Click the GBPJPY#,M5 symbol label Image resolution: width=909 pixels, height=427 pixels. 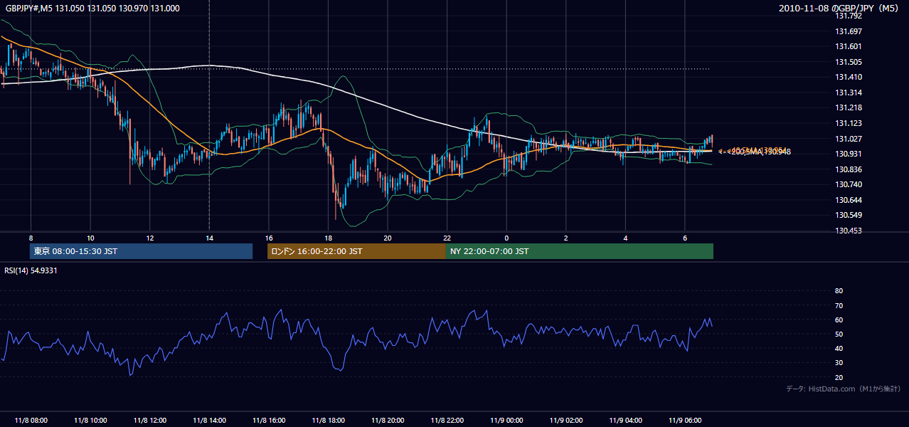[x=28, y=8]
